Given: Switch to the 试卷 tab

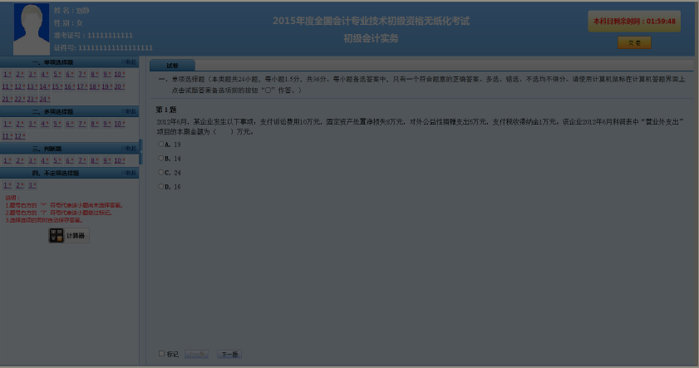Looking at the screenshot, I should click(172, 66).
